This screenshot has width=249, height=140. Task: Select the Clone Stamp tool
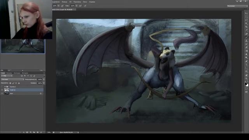tap(246, 41)
